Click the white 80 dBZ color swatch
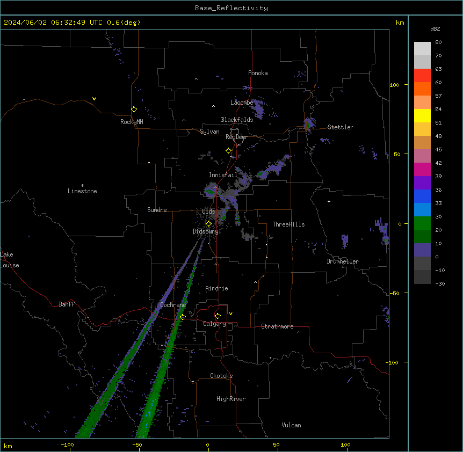 click(422, 49)
